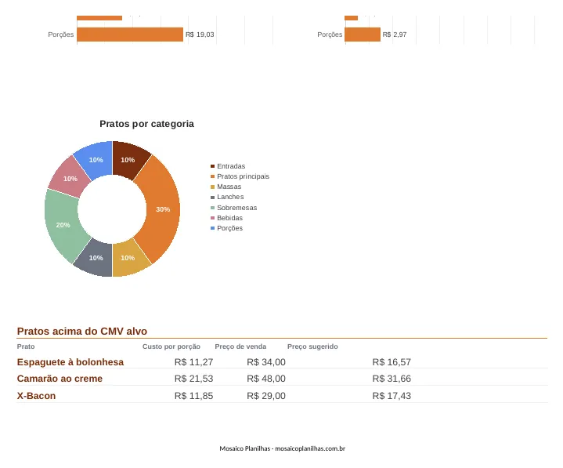Select the gray 10% Lanches slice

tap(96, 258)
